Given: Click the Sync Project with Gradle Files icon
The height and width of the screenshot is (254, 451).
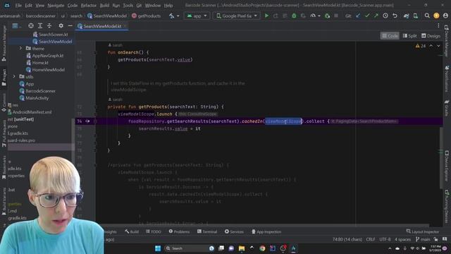Looking at the screenshot, I should [x=406, y=16].
